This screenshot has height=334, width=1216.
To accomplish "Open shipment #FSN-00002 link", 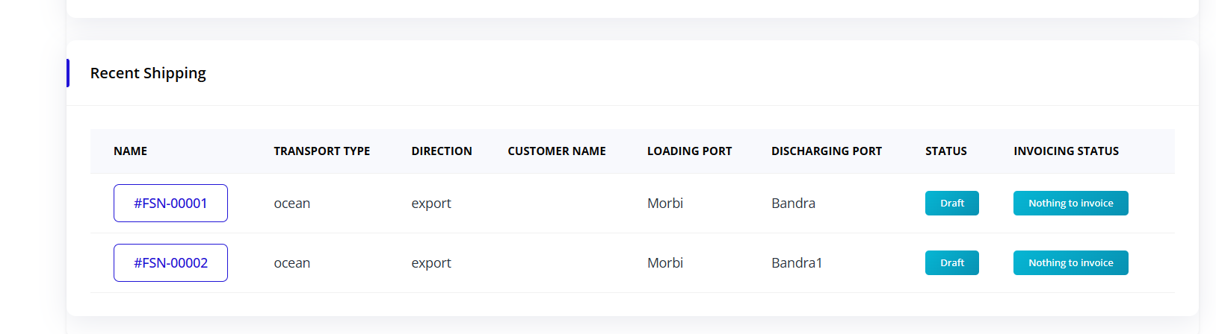I will coord(170,262).
